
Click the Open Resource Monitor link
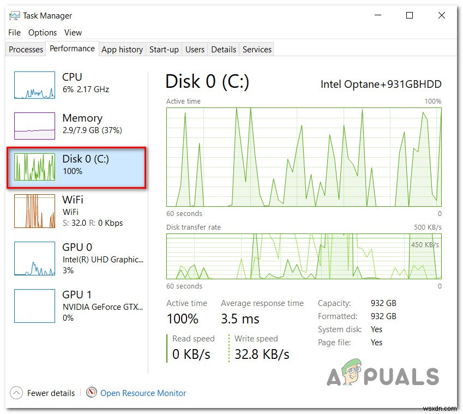[x=142, y=393]
